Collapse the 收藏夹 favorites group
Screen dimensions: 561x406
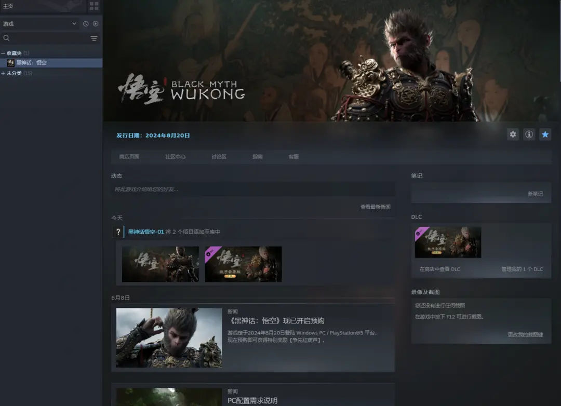coord(3,53)
